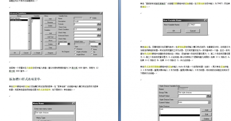The height and width of the screenshot is (121, 231).
Task: Select choice 2 in Style Choices list
Action: [x=180, y=113]
